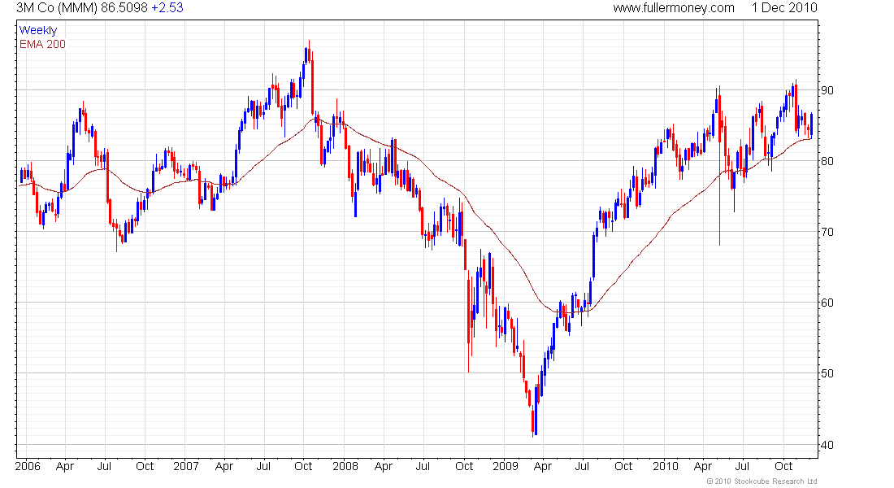
Task: Click the Jul label of year 2006
Action: click(x=104, y=466)
